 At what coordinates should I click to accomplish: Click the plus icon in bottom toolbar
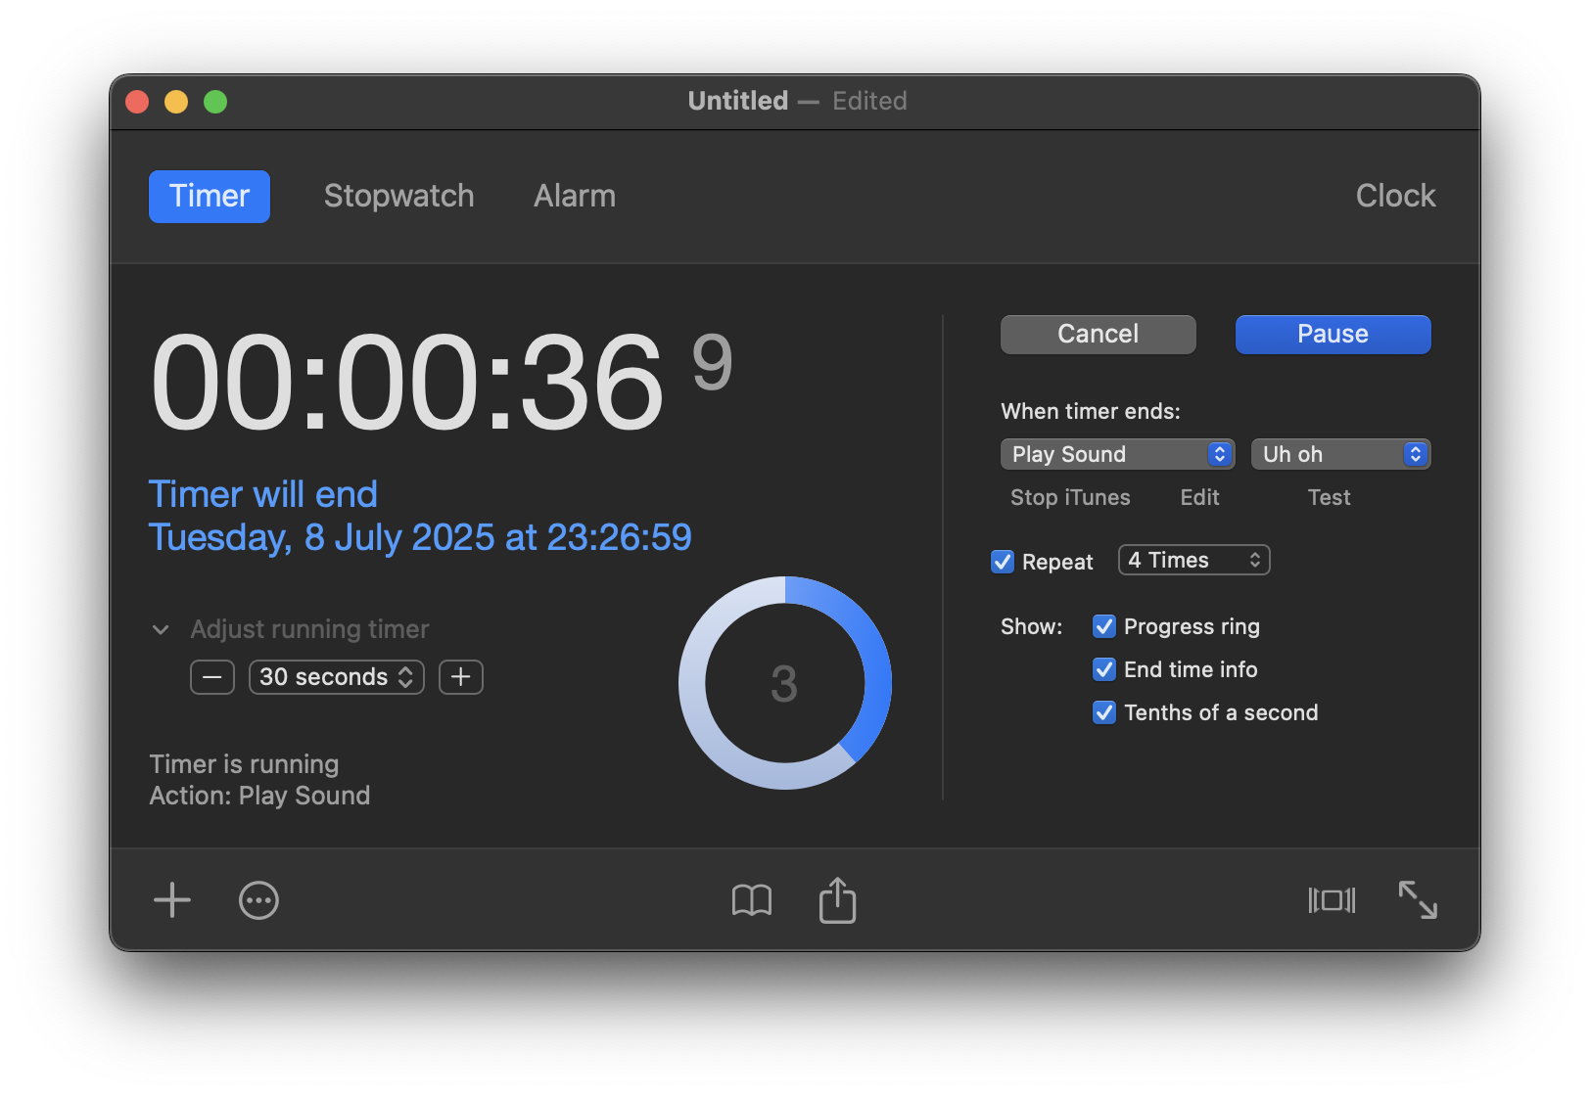172,900
